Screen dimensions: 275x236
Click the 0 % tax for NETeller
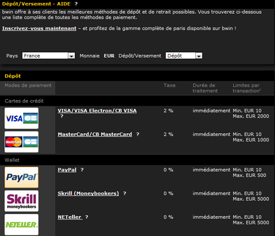pos(168,217)
